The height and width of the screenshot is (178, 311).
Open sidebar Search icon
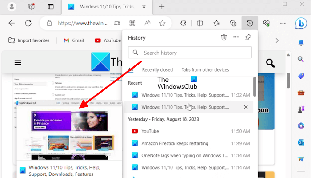point(301,59)
